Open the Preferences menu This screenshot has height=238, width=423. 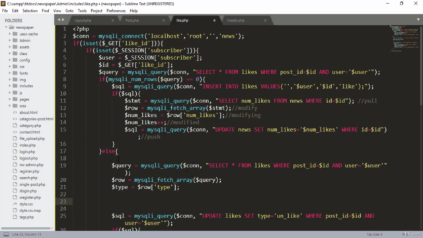click(116, 11)
